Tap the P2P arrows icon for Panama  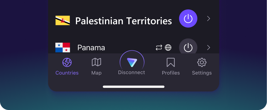[159, 48]
